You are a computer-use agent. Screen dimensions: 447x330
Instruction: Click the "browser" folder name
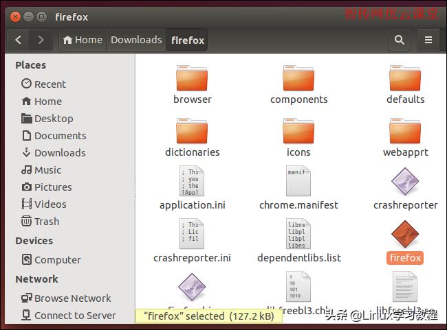[x=193, y=99]
